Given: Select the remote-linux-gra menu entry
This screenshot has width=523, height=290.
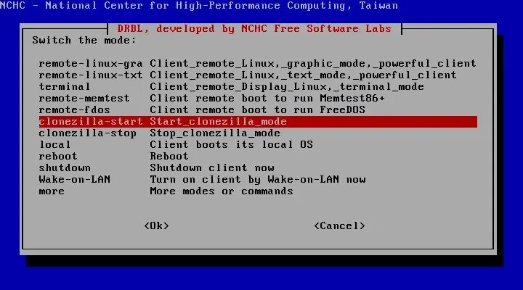Looking at the screenshot, I should tap(258, 63).
